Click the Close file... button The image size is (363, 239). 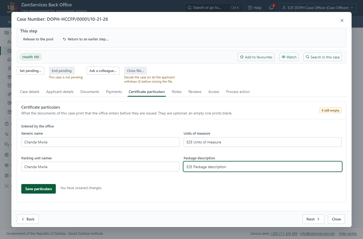[x=136, y=71]
